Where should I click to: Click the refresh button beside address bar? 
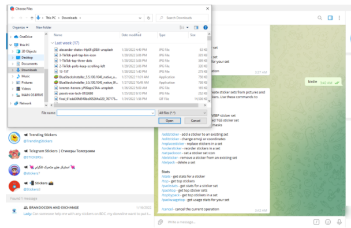(x=148, y=18)
